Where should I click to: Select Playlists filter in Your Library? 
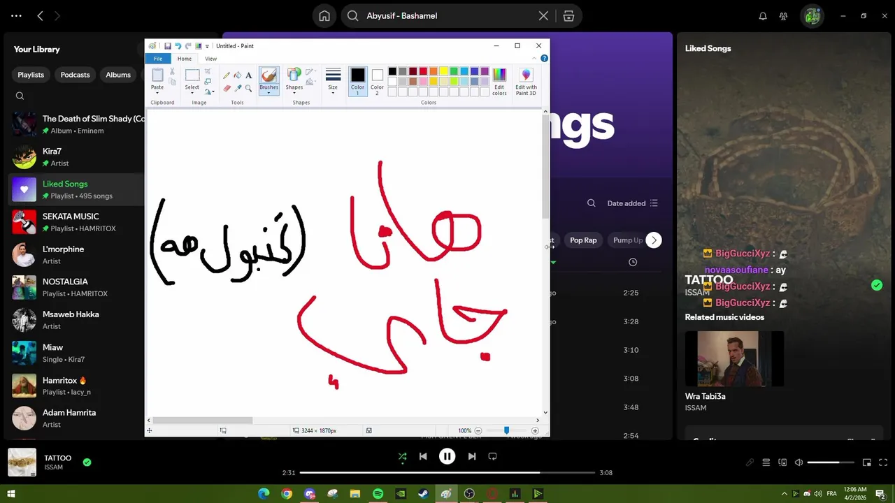(x=31, y=75)
